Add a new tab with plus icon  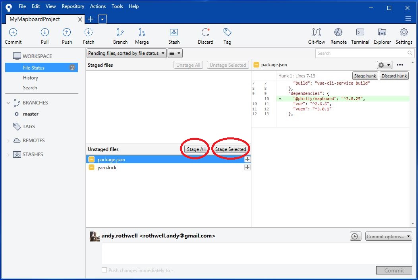click(x=91, y=19)
